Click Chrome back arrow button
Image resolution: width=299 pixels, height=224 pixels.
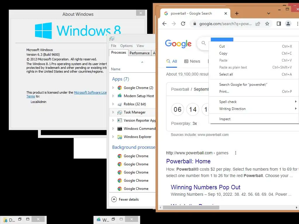(164, 24)
